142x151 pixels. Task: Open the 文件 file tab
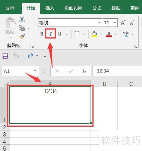coord(10,8)
